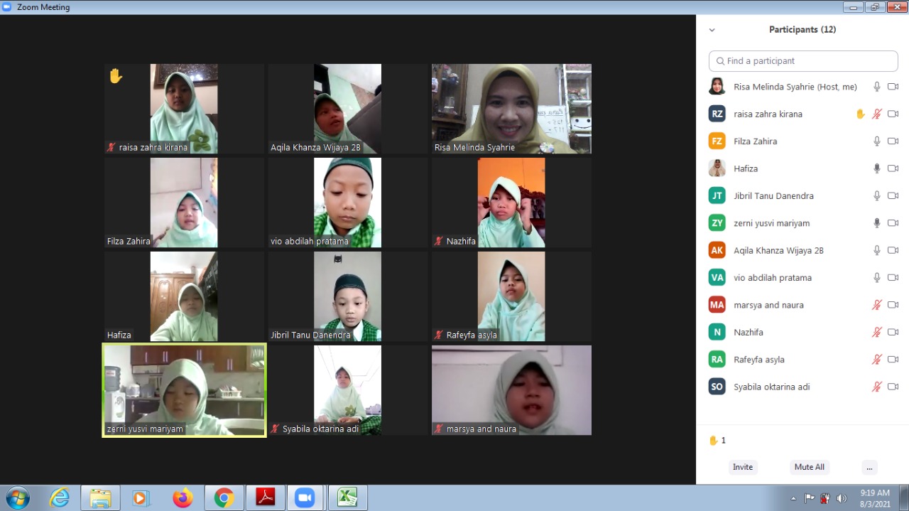Select zerni yusvi mariyam's highlighted video tile
The height and width of the screenshot is (511, 909).
click(184, 390)
